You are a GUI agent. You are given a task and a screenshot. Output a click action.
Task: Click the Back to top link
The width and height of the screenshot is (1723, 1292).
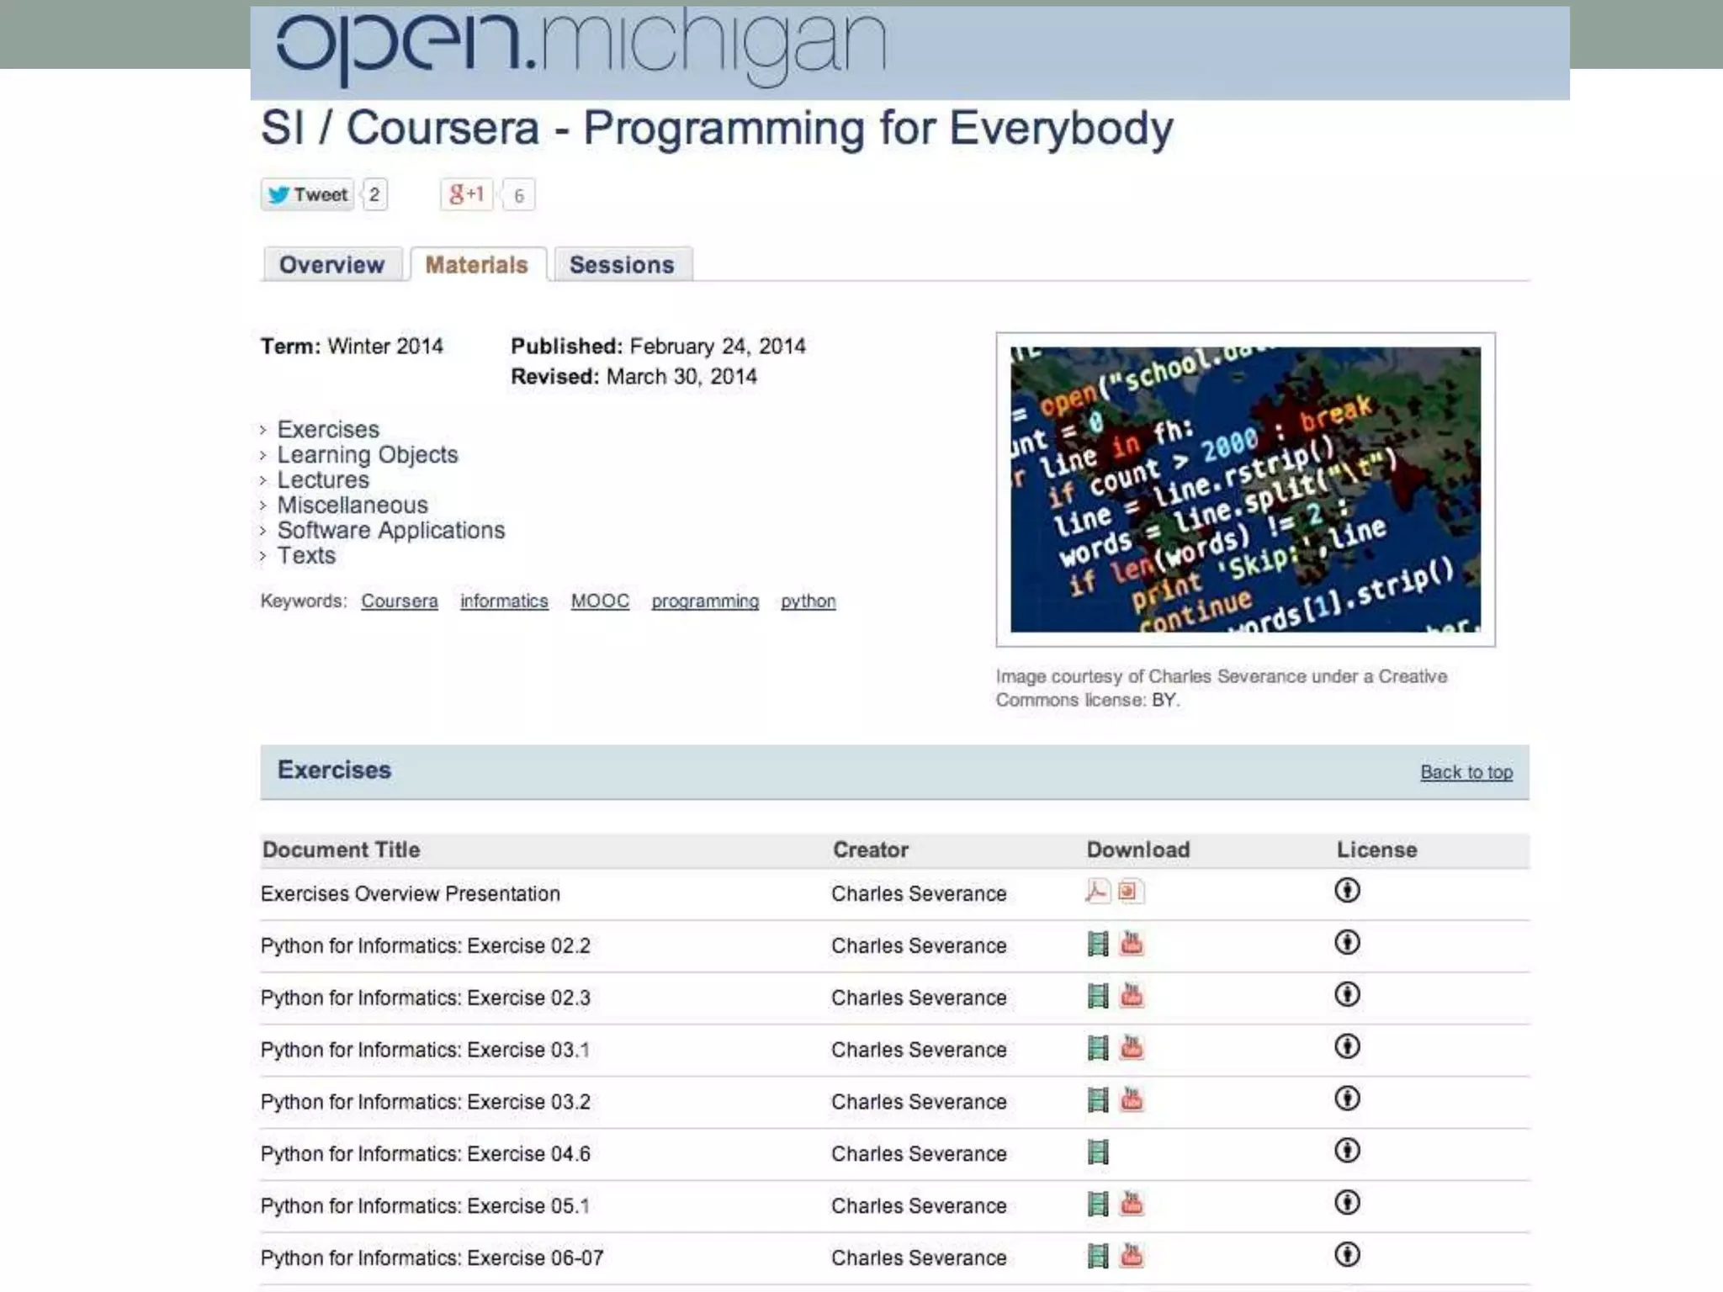(1466, 772)
